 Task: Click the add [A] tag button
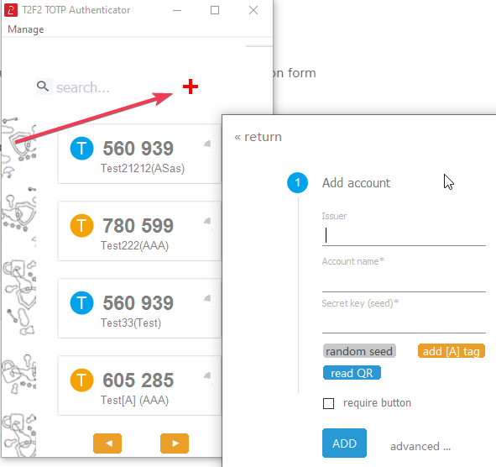[451, 351]
